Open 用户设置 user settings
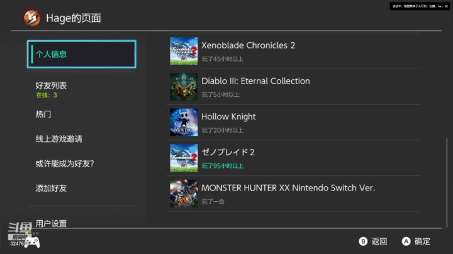 (51, 223)
